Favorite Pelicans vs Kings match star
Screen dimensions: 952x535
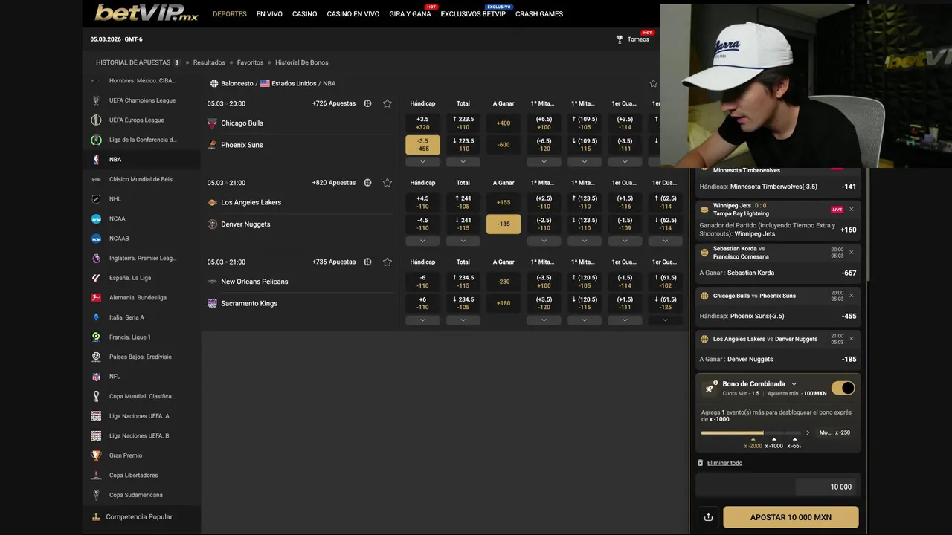coord(387,262)
